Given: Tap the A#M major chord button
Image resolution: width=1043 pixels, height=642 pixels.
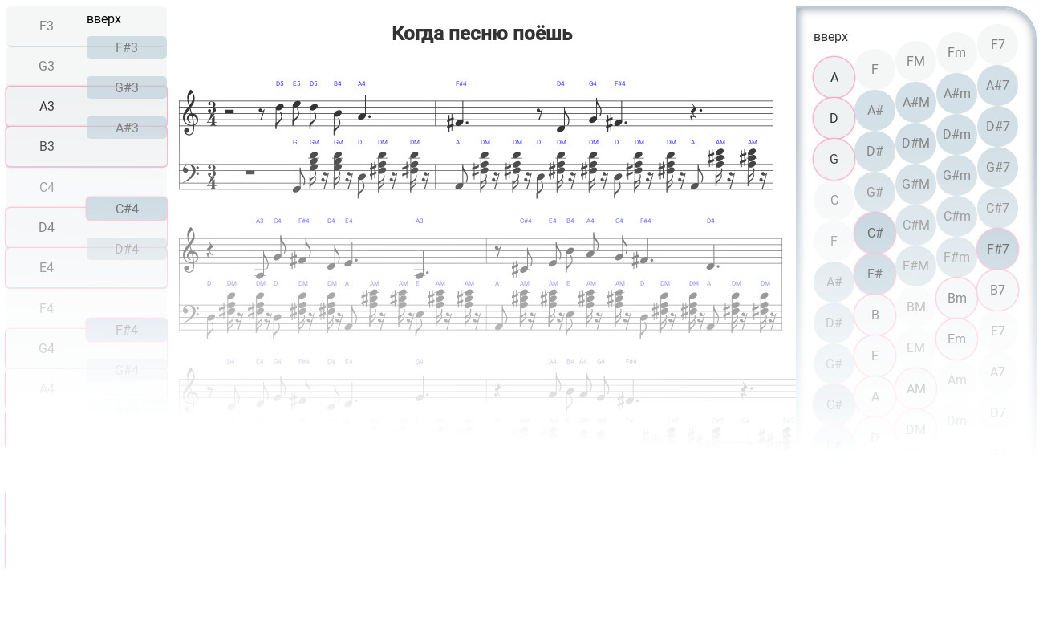Looking at the screenshot, I should 915,102.
